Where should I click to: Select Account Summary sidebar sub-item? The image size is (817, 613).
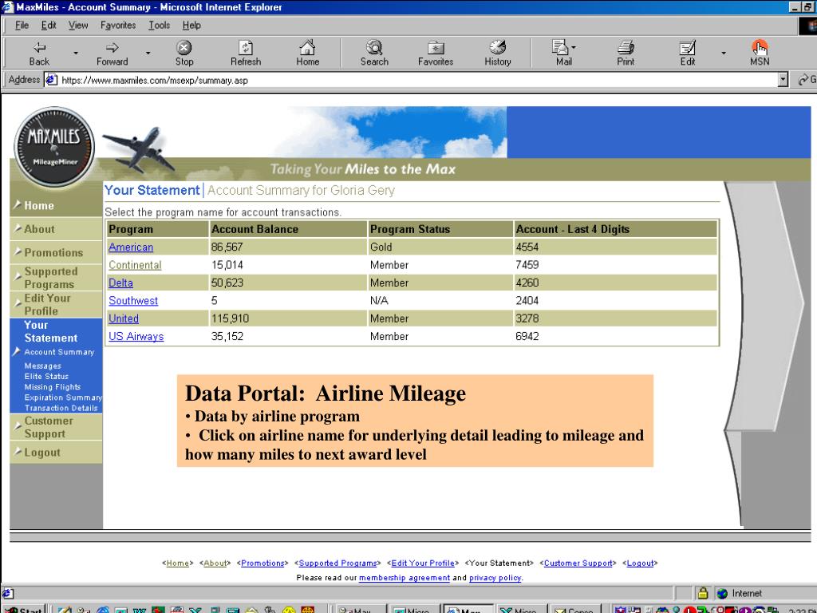tap(59, 352)
